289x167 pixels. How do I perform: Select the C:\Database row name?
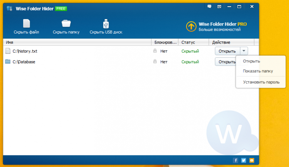24,62
